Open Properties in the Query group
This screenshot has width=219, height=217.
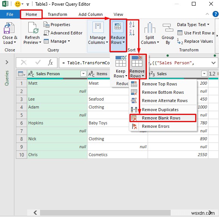[57, 25]
